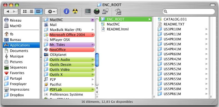This screenshot has height=107, width=219.
Task: Select Applications in the sidebar
Action: (x=21, y=45)
